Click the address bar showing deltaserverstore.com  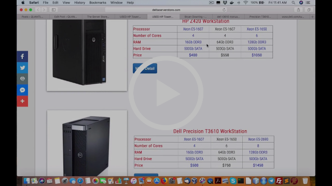coord(166,10)
